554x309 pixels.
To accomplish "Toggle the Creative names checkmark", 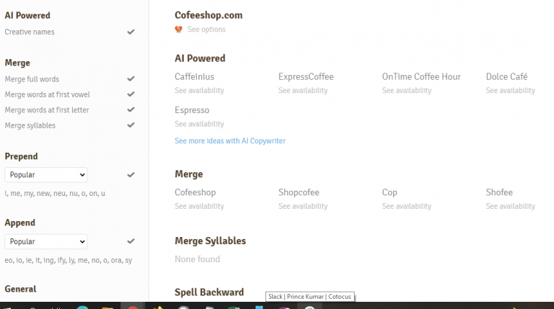I will click(x=131, y=32).
